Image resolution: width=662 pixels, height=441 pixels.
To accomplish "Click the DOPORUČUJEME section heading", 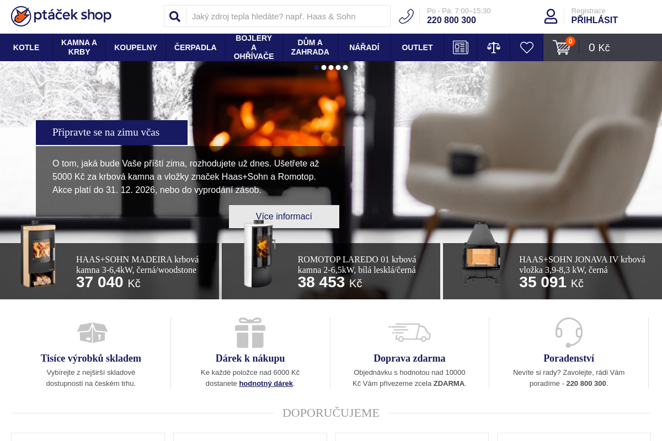I will click(x=331, y=413).
